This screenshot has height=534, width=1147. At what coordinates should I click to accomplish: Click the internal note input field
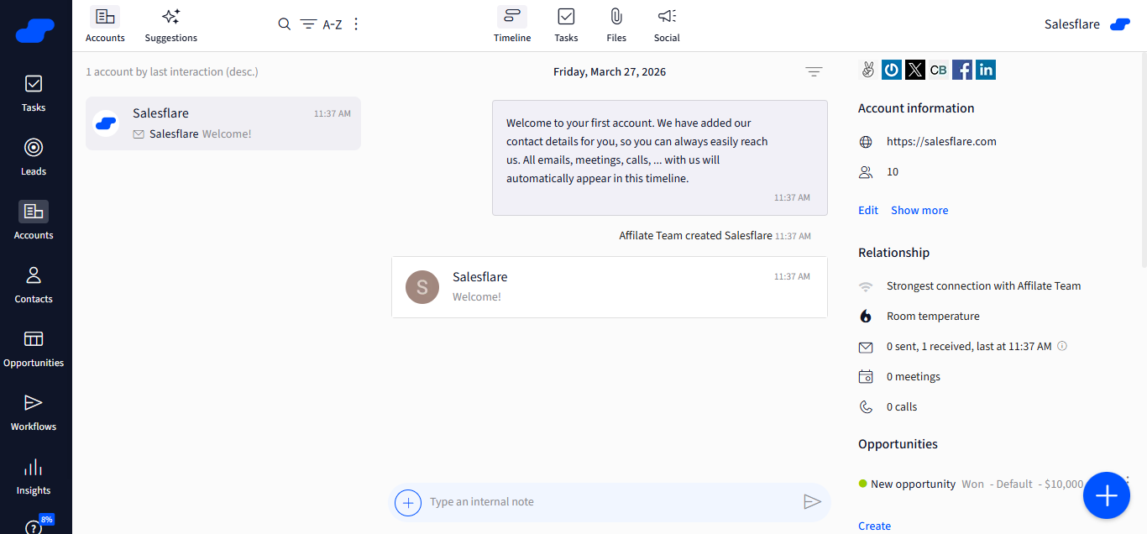[611, 502]
